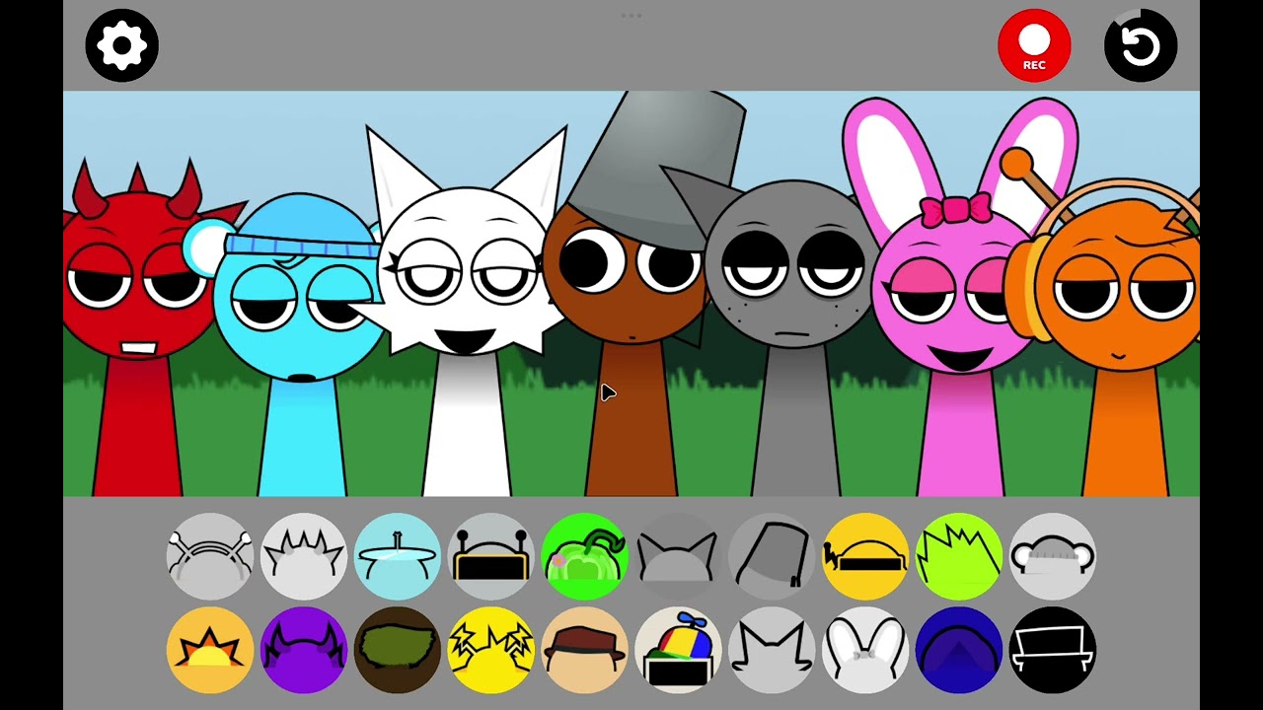Viewport: 1263px width, 710px height.
Task: Choose the tan icon with brown fedora
Action: [x=585, y=650]
